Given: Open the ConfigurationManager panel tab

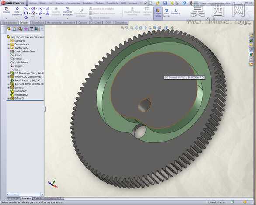Looking at the screenshot, I should tap(20, 29).
